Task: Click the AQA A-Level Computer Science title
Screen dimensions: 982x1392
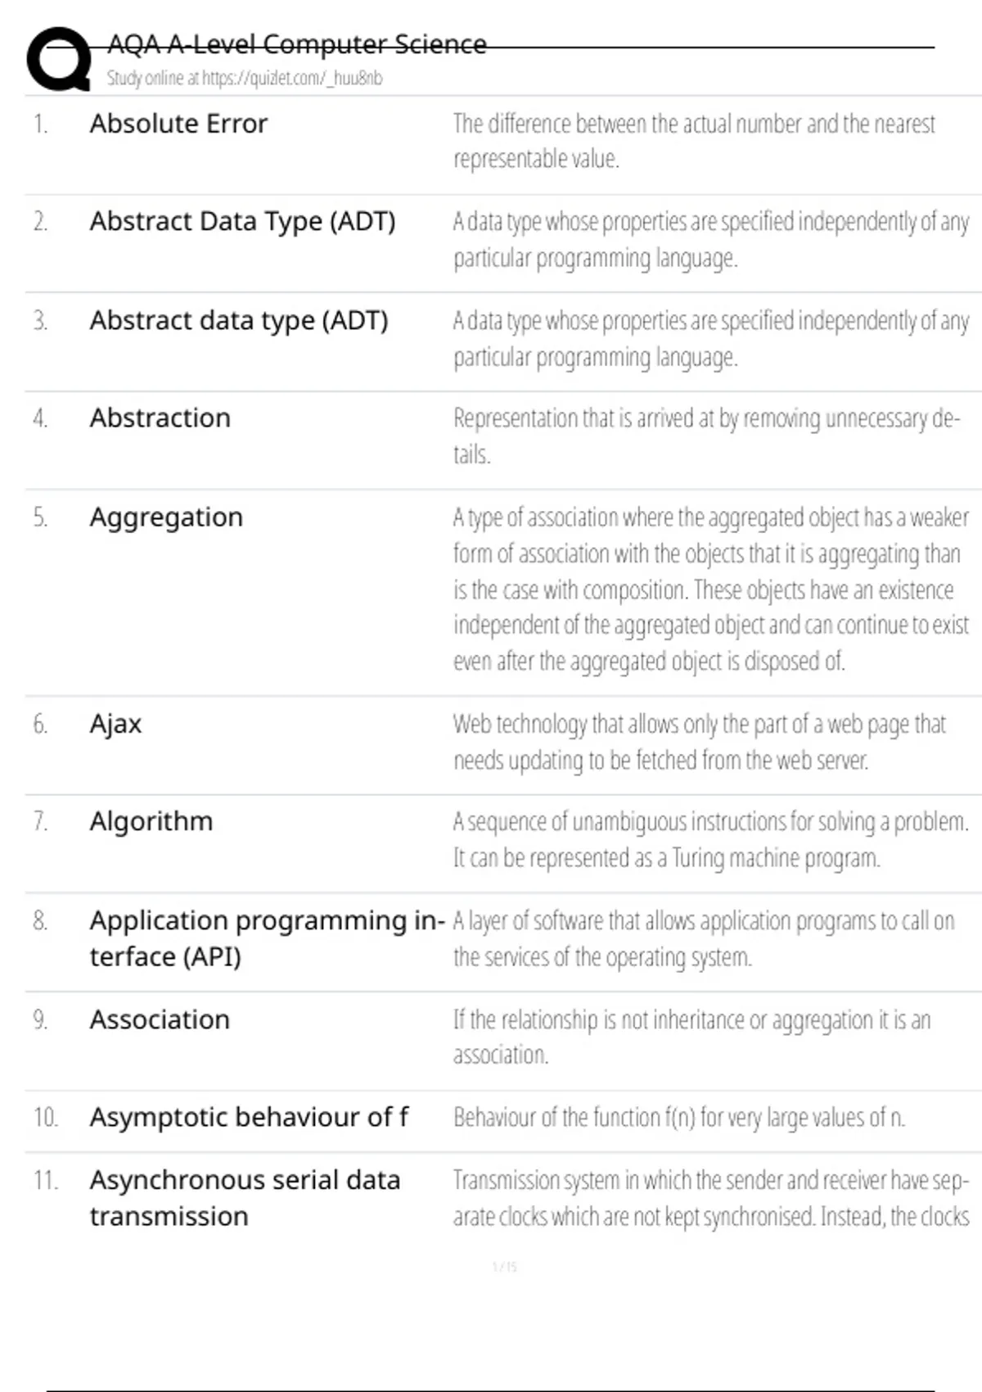Action: 297,44
